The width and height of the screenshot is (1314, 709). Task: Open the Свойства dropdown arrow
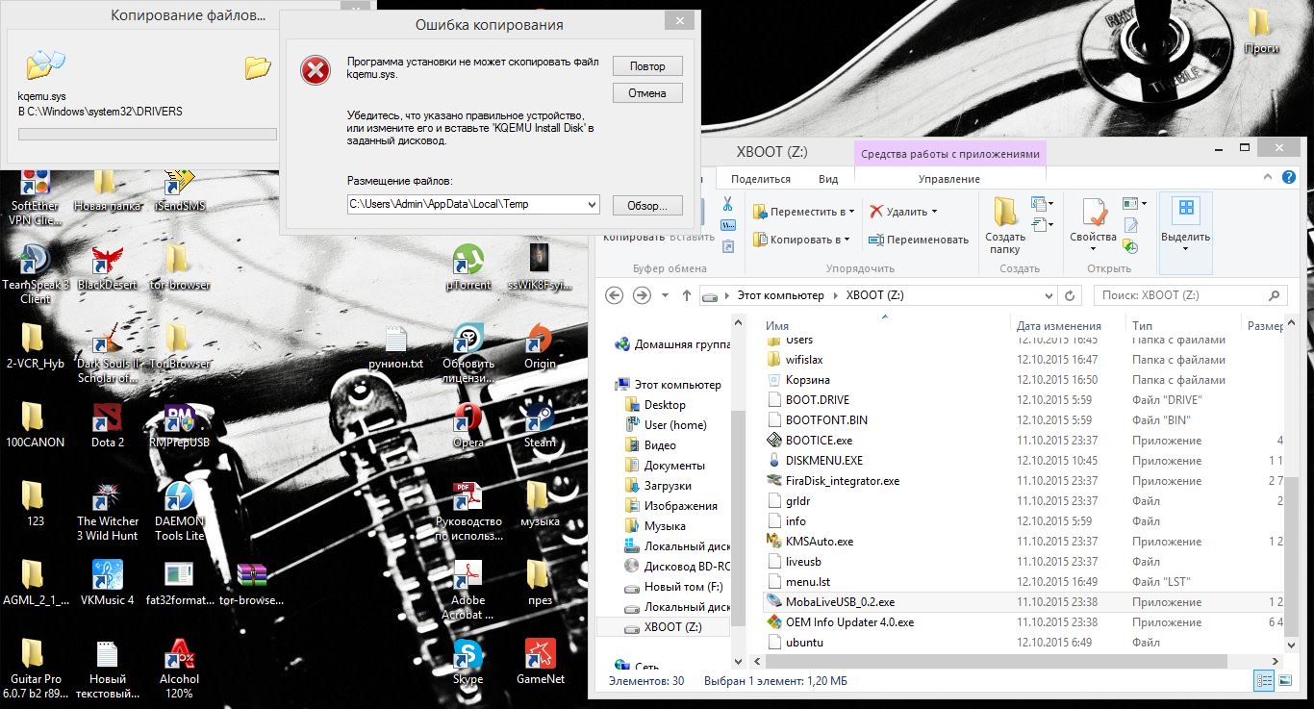point(1093,248)
